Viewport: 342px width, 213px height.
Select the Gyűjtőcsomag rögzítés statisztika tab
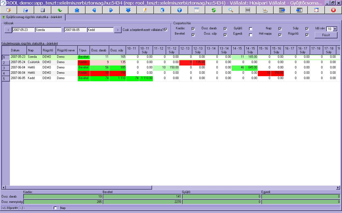click(33, 17)
